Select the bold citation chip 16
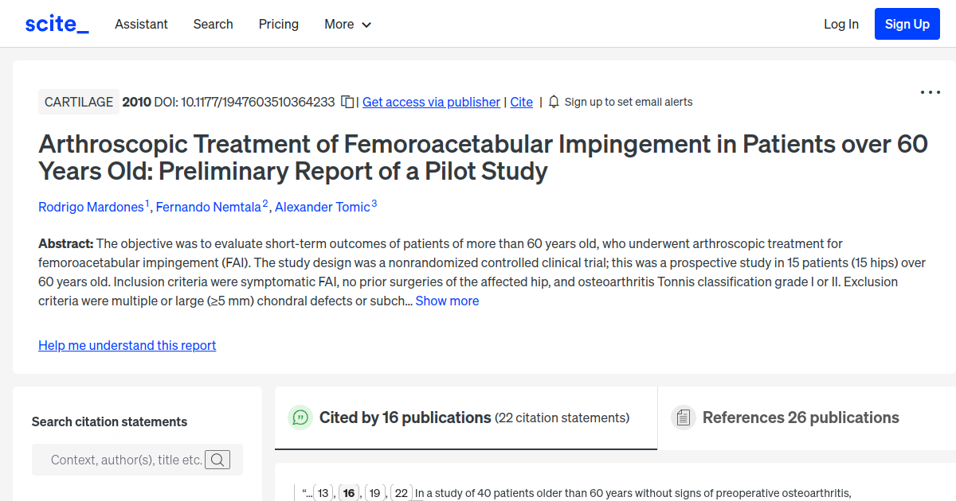The height and width of the screenshot is (501, 956). 349,492
